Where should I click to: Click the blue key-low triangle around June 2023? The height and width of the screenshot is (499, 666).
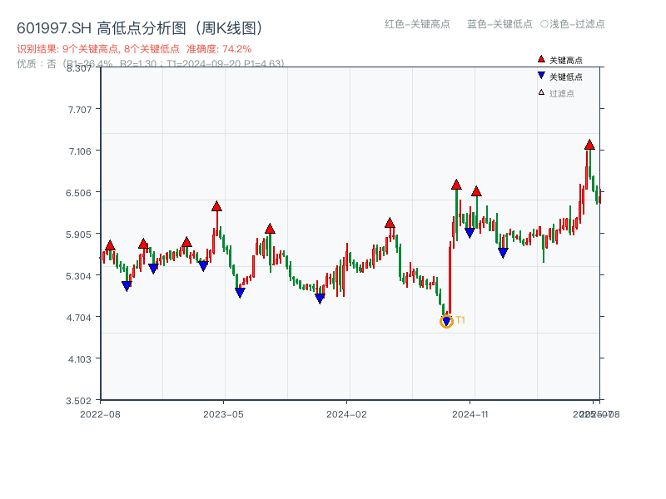[x=240, y=293]
